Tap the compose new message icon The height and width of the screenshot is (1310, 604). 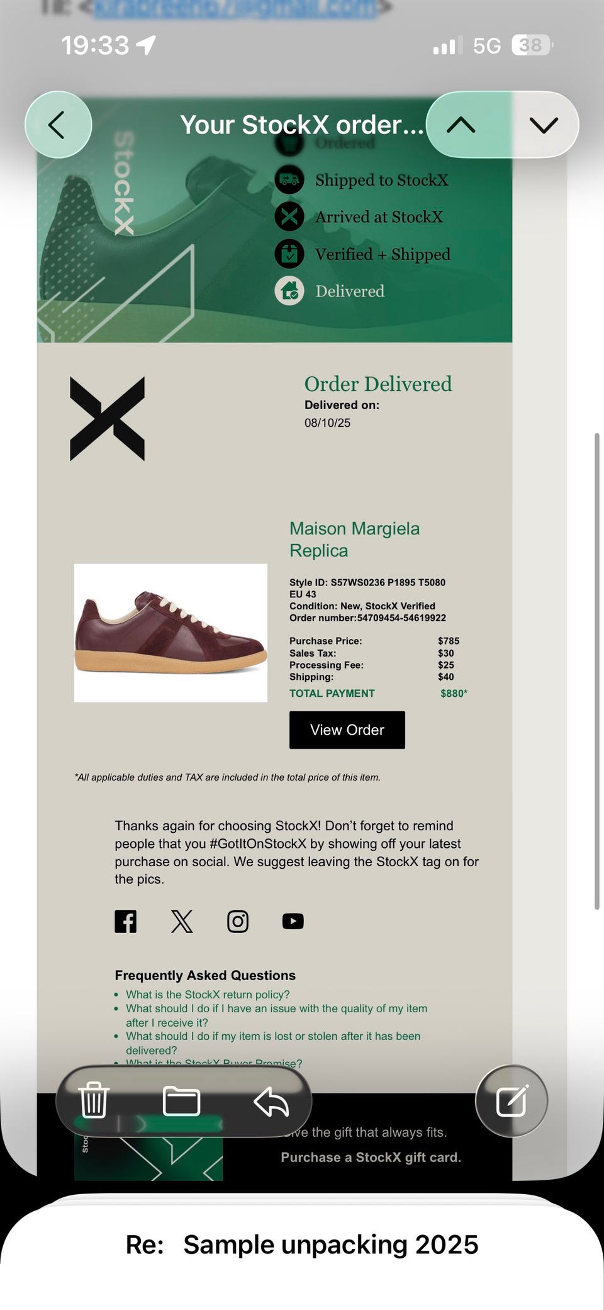[x=512, y=1101]
